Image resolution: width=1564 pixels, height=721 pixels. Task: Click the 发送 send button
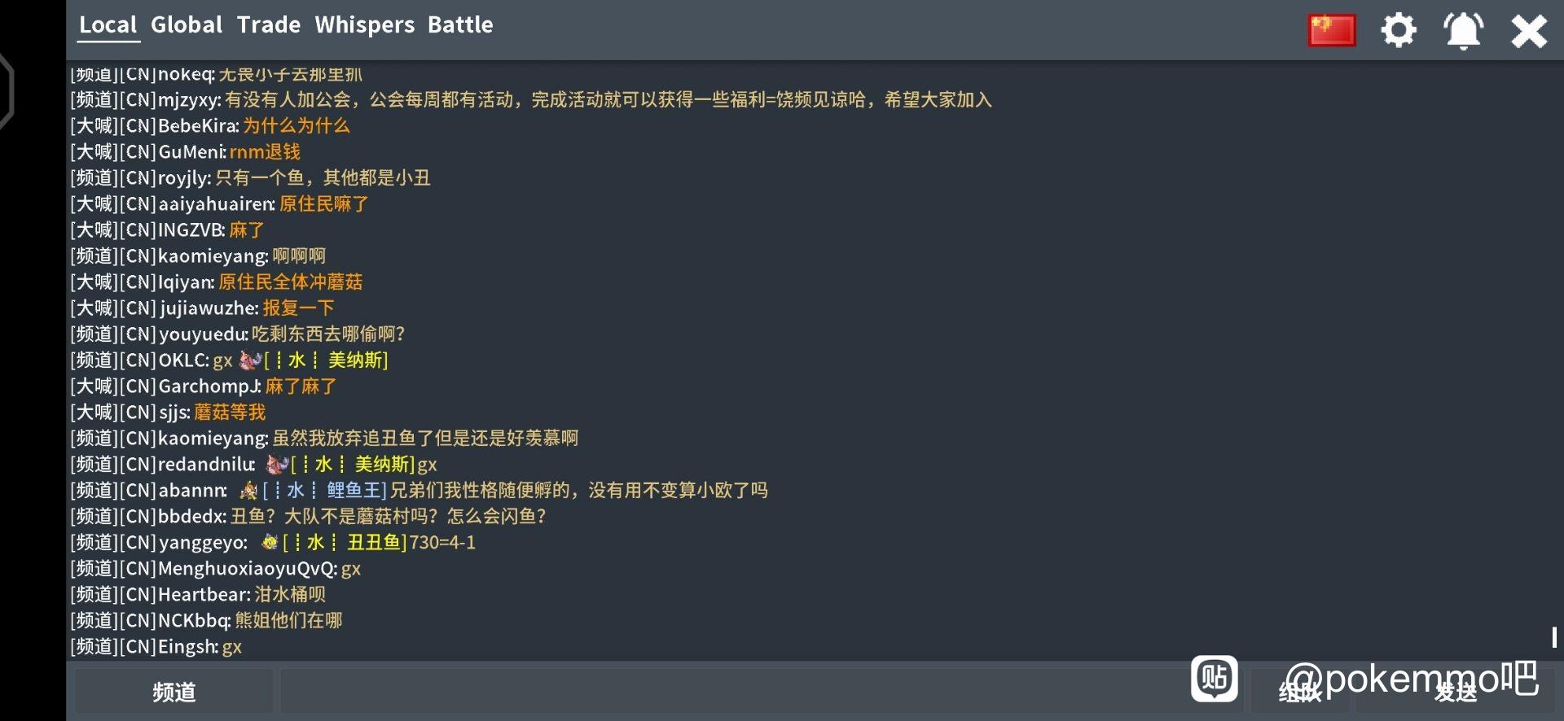point(1456,693)
